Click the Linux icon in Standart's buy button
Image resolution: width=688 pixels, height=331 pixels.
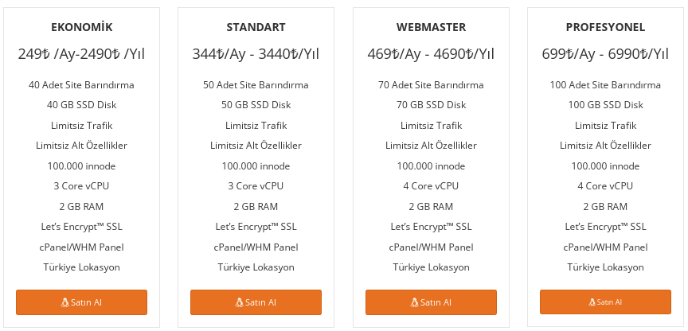tap(239, 302)
